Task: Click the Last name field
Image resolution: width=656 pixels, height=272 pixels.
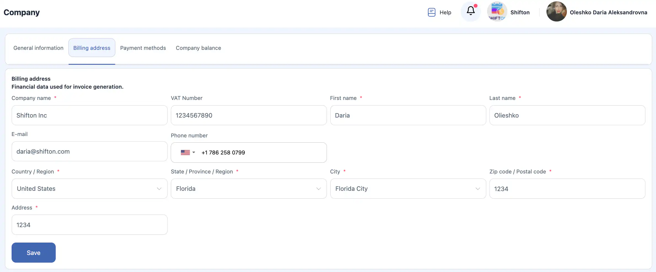Action: click(567, 115)
